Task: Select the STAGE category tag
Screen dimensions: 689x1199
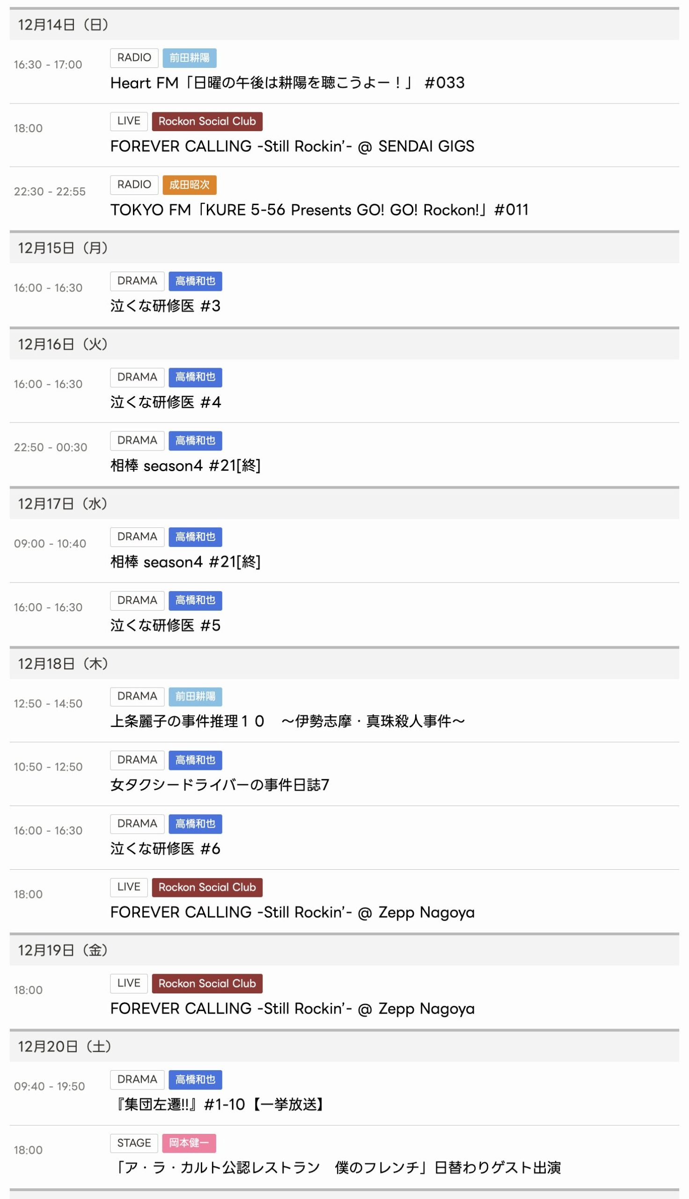Action: click(x=134, y=1143)
